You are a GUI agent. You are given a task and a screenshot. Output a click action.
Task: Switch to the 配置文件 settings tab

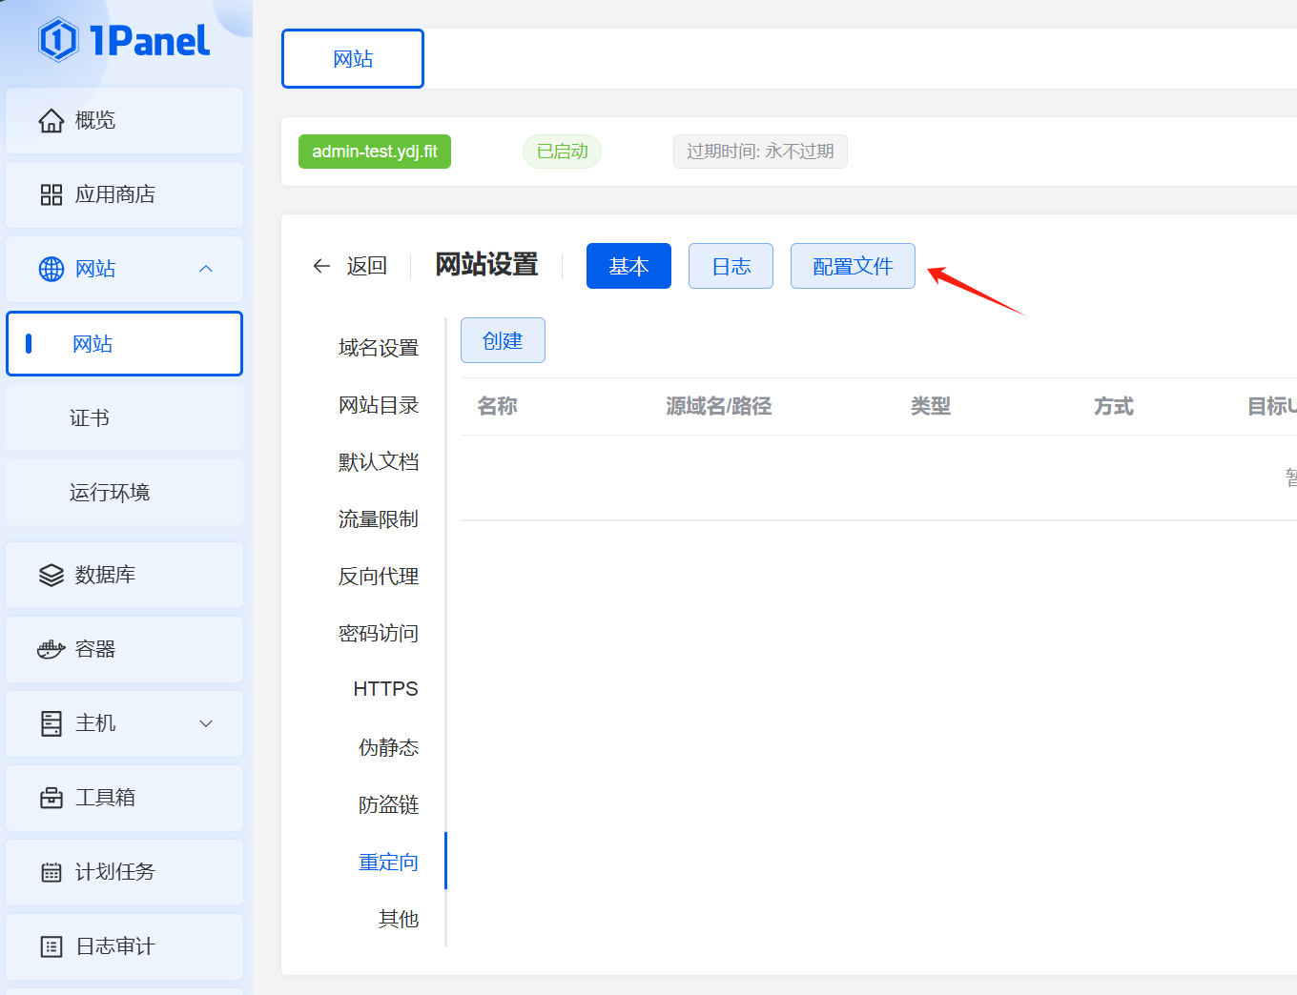(x=853, y=266)
